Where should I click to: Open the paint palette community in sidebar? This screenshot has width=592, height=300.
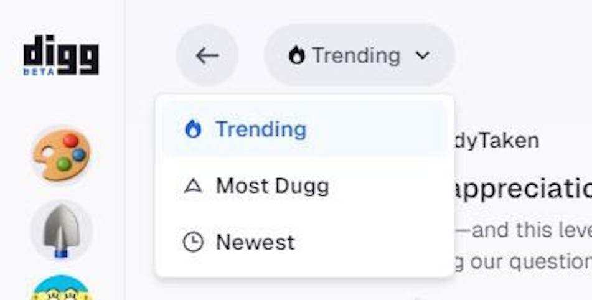[x=61, y=153]
